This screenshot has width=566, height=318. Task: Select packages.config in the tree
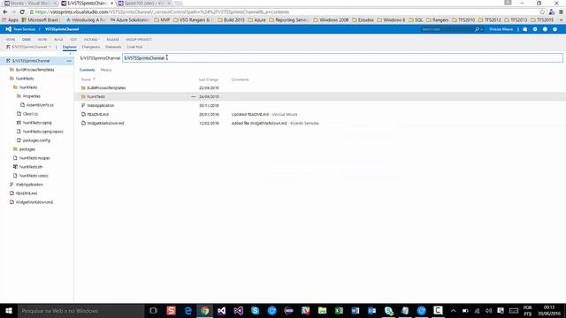click(36, 140)
